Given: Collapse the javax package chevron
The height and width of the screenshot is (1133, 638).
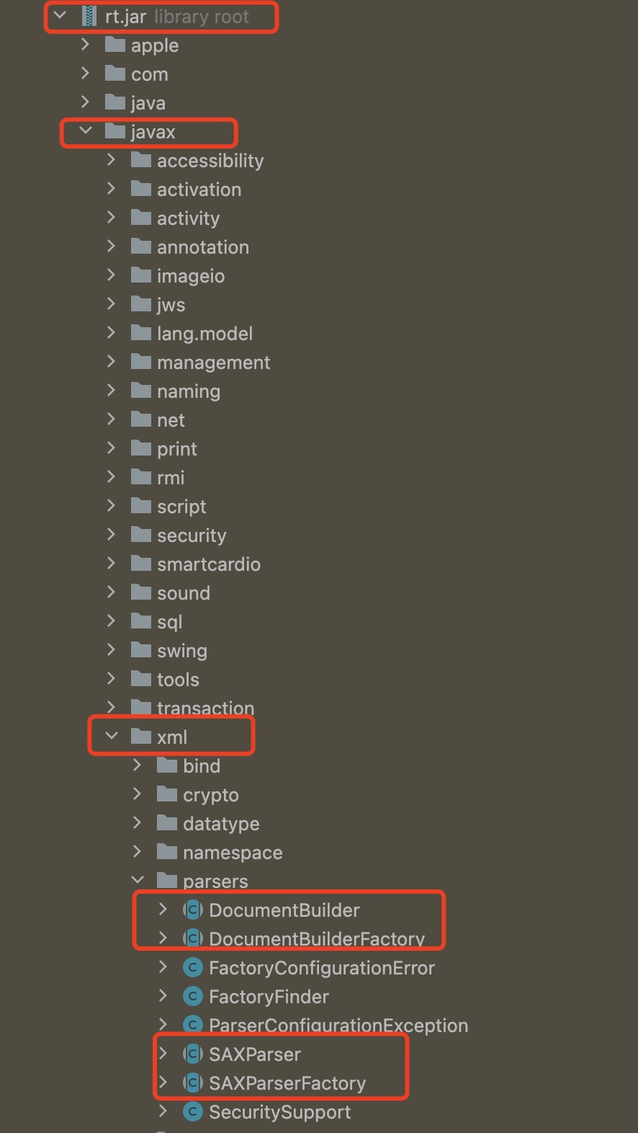Looking at the screenshot, I should click(86, 130).
